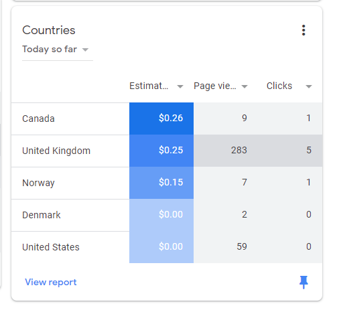Screen dimensions: 337x310
Task: Click the 283 page views cell
Action: [226, 151]
